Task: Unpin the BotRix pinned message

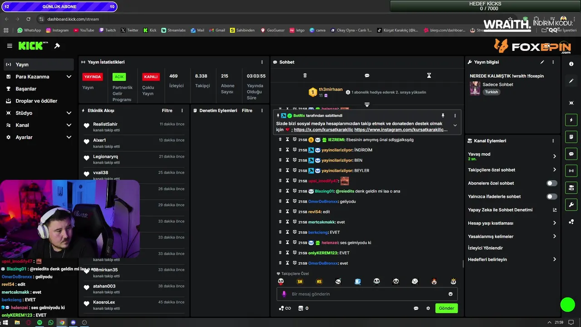Action: click(443, 116)
